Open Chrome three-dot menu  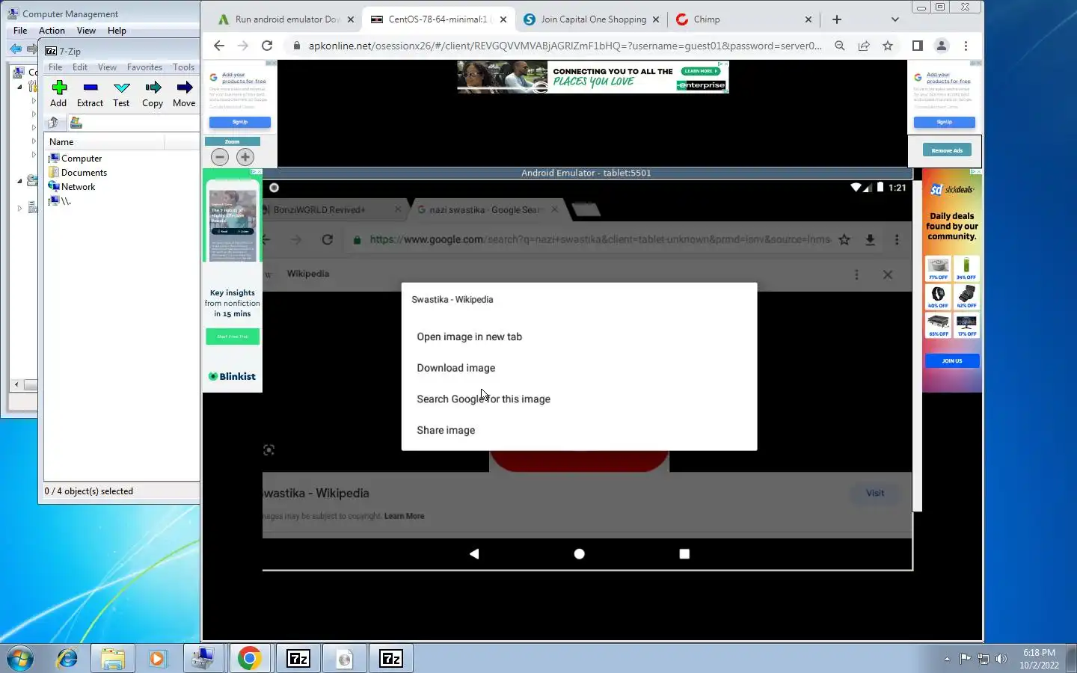click(966, 46)
